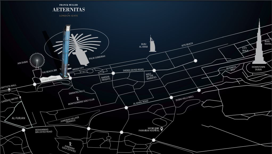The image size is (272, 154).
Task: Click the Palm Jumeirah island graphic
Action: [77, 47]
